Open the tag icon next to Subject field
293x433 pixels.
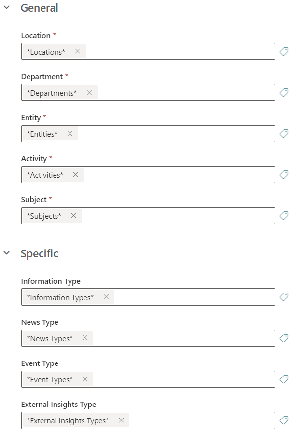click(x=284, y=215)
